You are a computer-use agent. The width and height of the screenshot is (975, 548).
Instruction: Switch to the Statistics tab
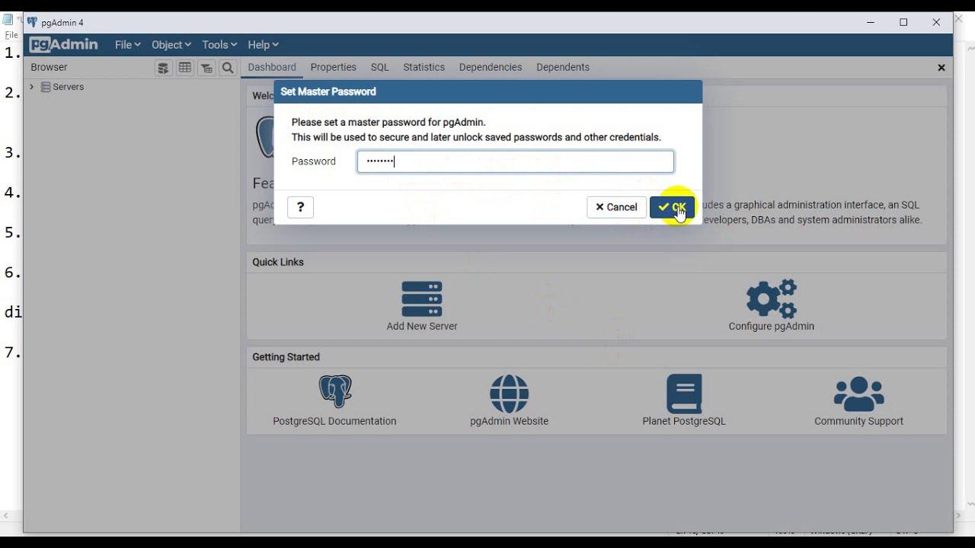click(424, 67)
